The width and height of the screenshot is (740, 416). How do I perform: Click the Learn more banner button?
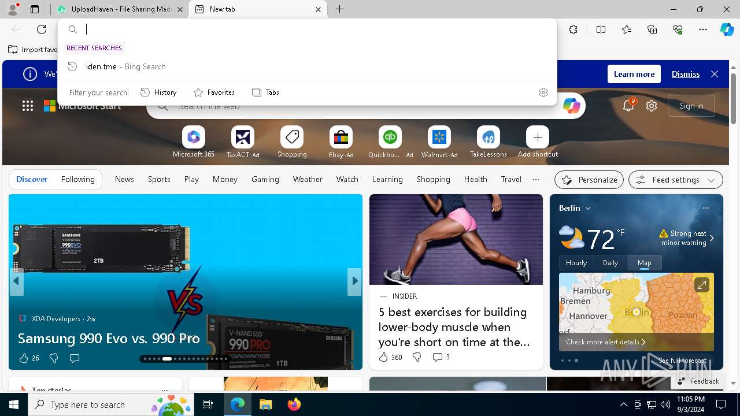(x=634, y=74)
